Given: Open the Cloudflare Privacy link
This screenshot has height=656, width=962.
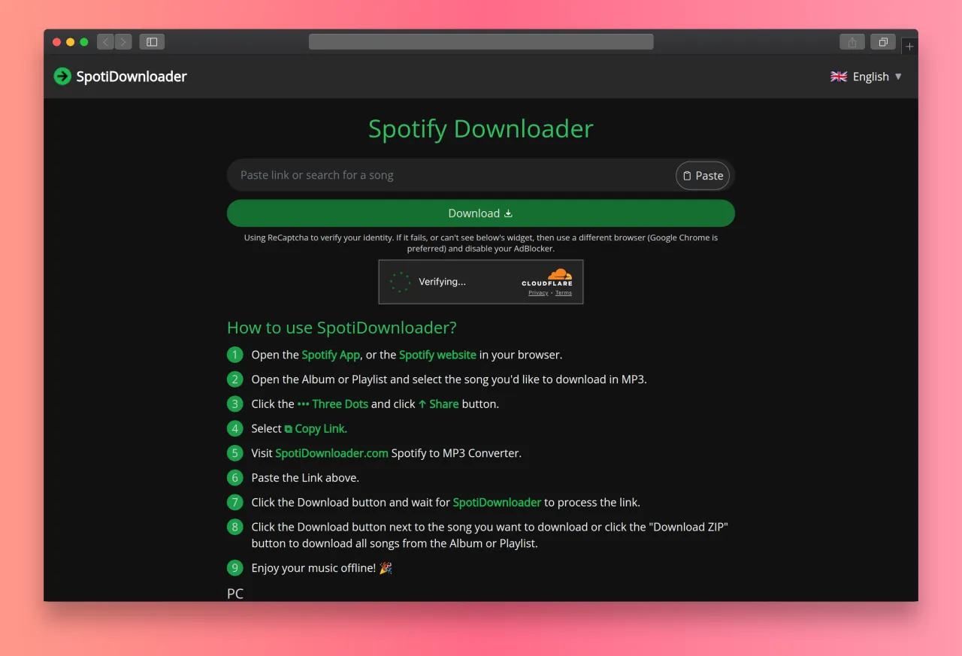Looking at the screenshot, I should [x=538, y=293].
